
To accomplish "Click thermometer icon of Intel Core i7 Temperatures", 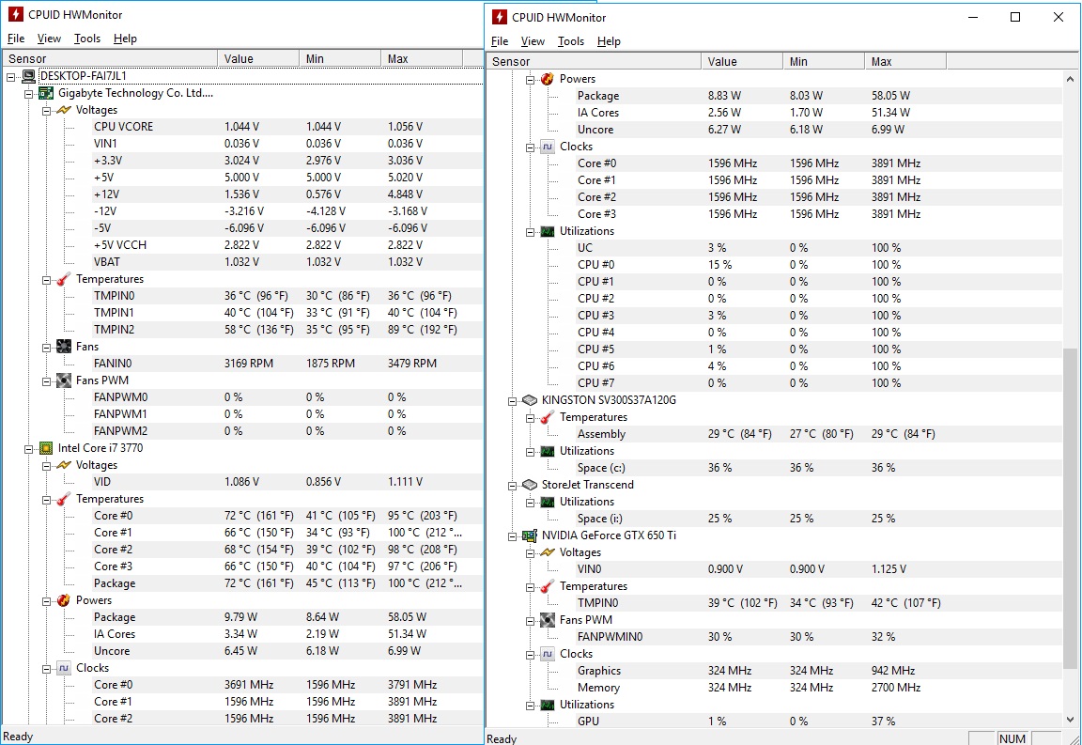I will coord(64,499).
